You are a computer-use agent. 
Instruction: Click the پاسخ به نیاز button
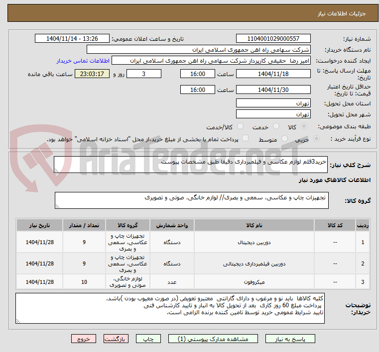(x=290, y=339)
